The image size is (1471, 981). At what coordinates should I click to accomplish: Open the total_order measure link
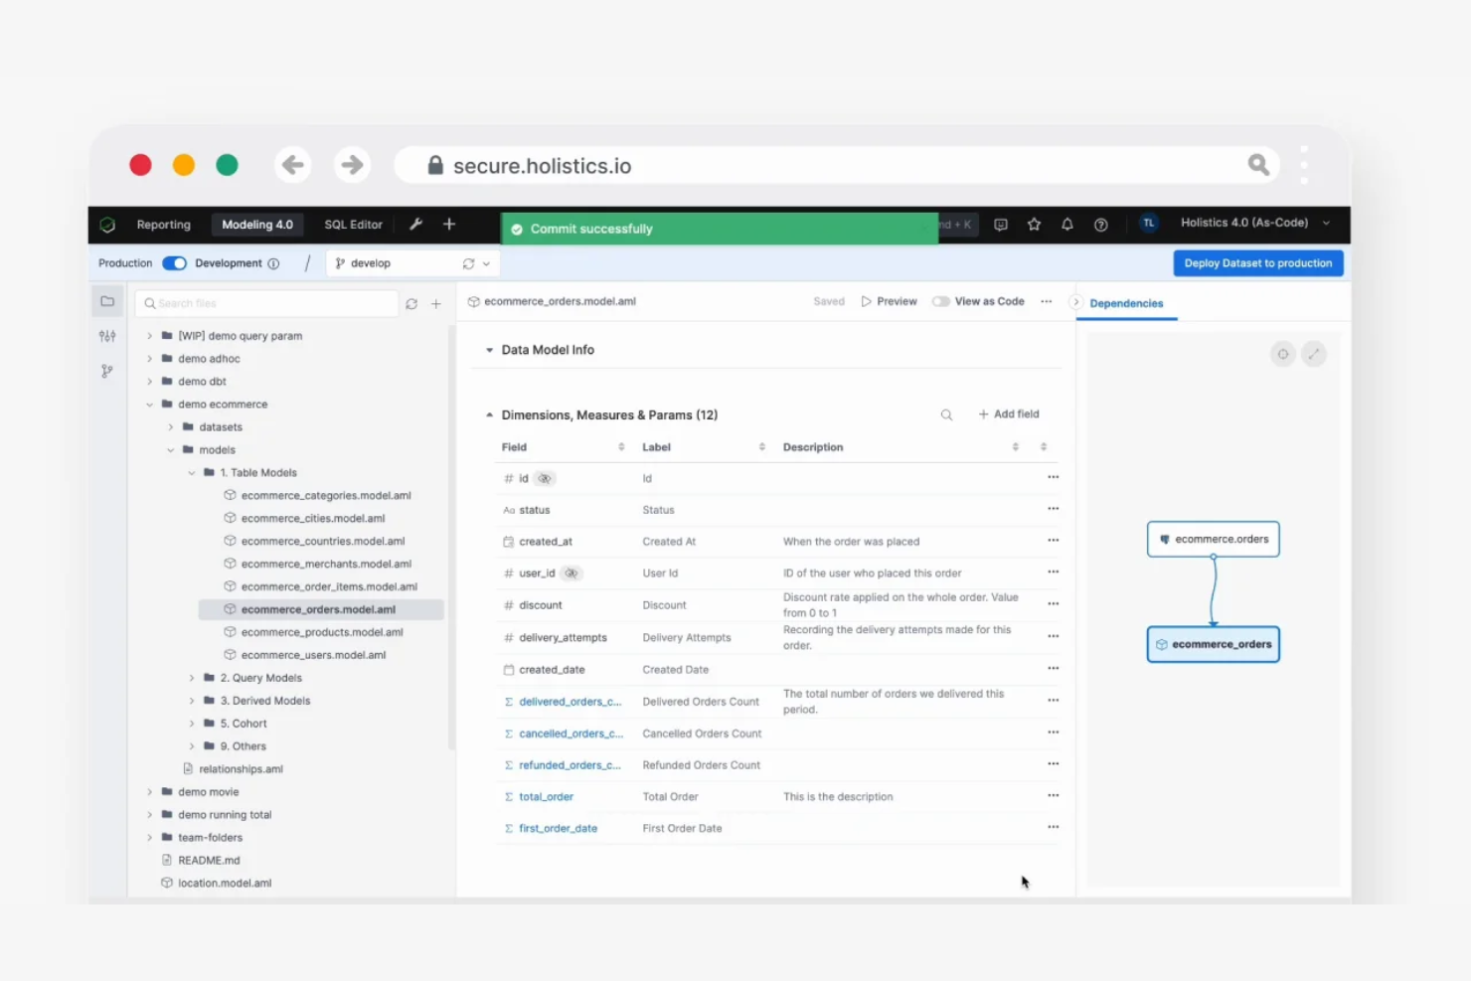pyautogui.click(x=546, y=796)
